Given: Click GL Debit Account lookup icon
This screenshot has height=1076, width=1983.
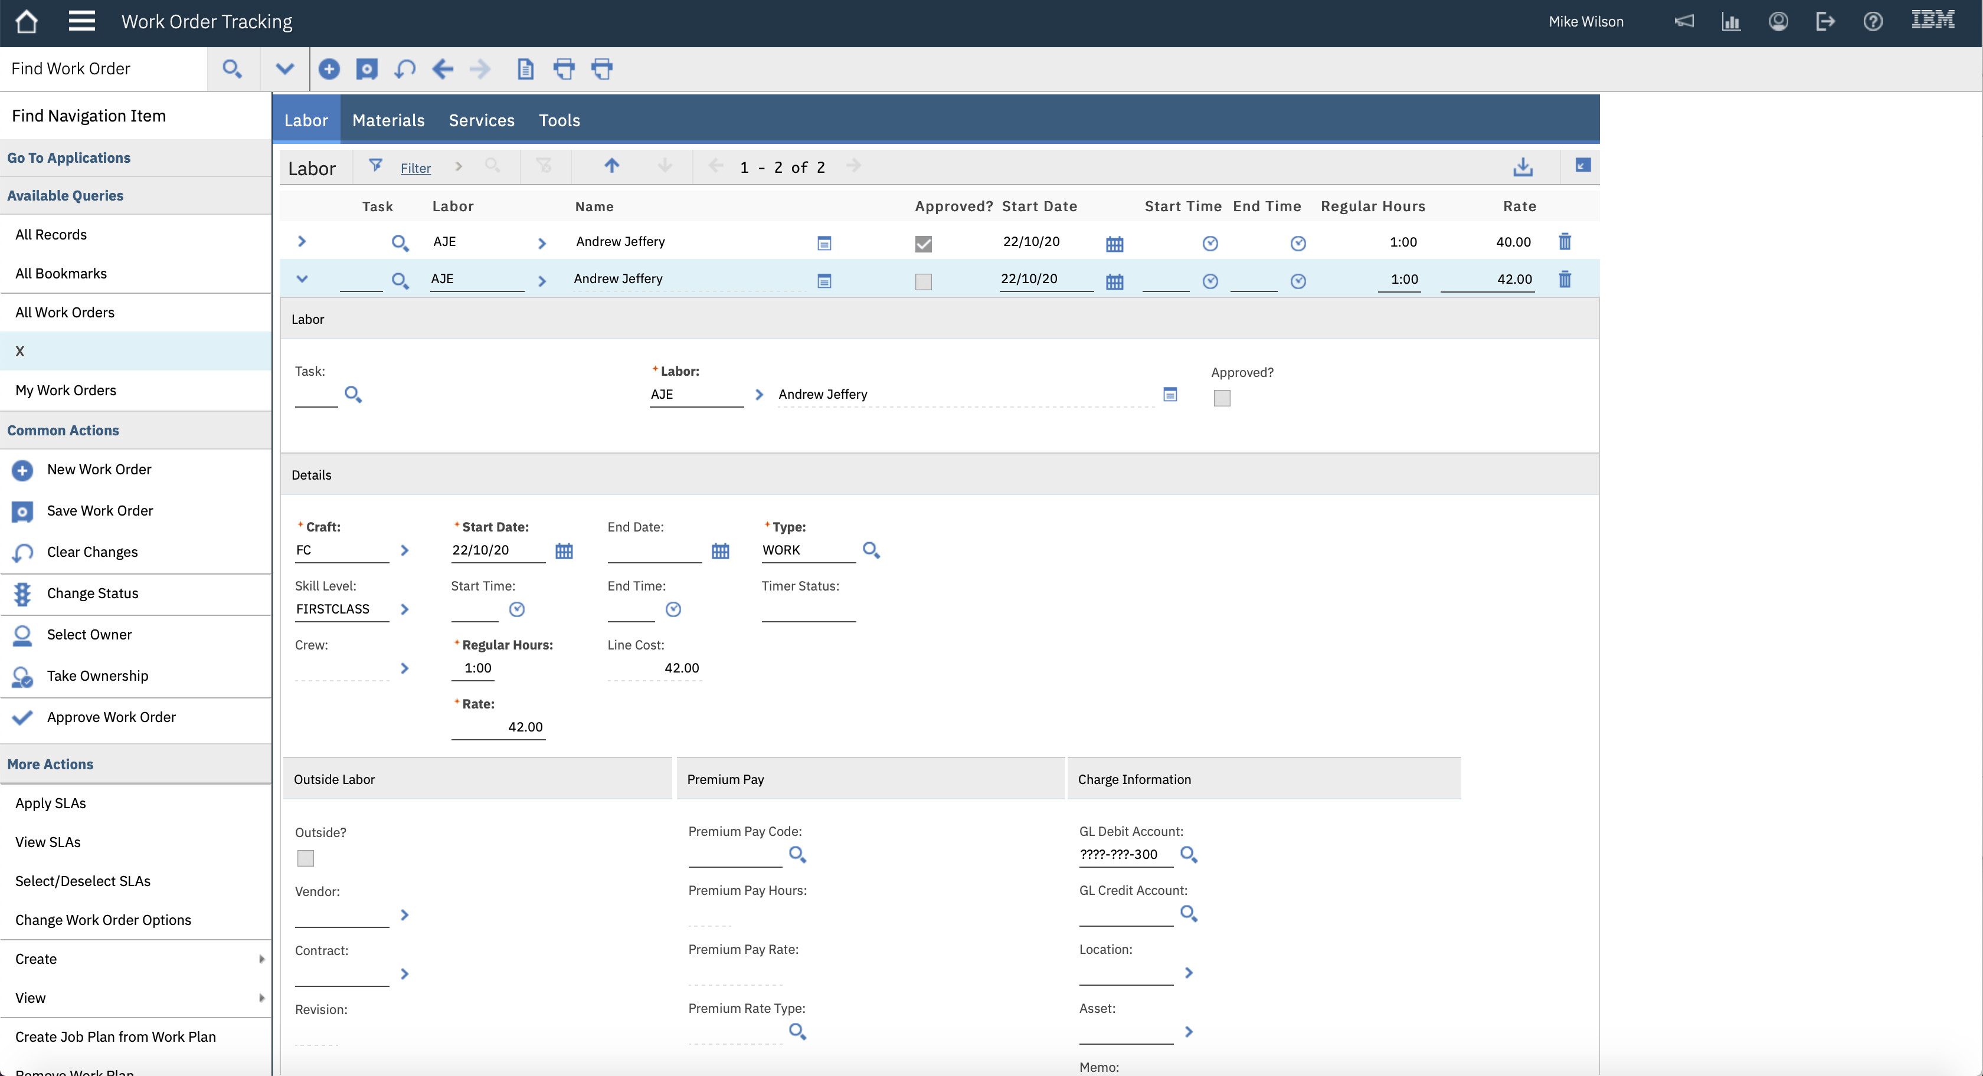Looking at the screenshot, I should point(1189,854).
